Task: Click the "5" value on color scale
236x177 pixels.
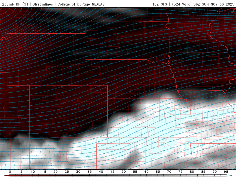Action: coord(21,172)
